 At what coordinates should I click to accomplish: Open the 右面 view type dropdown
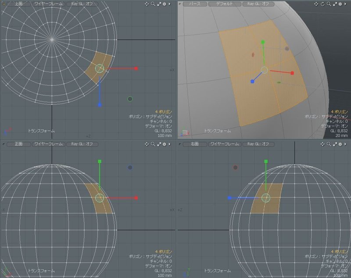tap(194, 144)
